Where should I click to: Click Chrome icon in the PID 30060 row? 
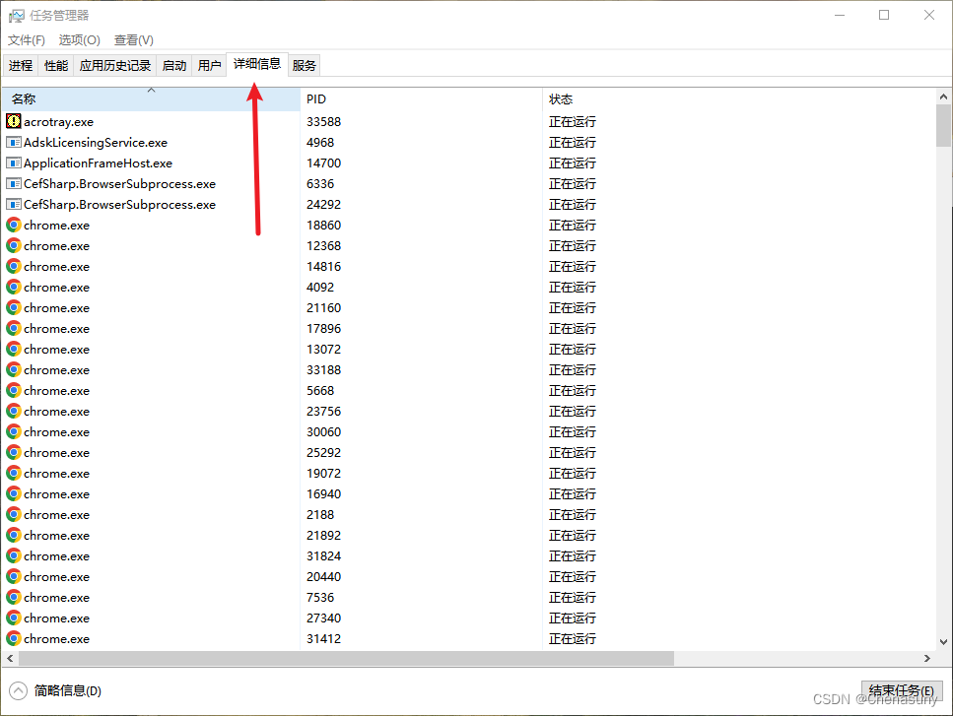click(x=14, y=431)
